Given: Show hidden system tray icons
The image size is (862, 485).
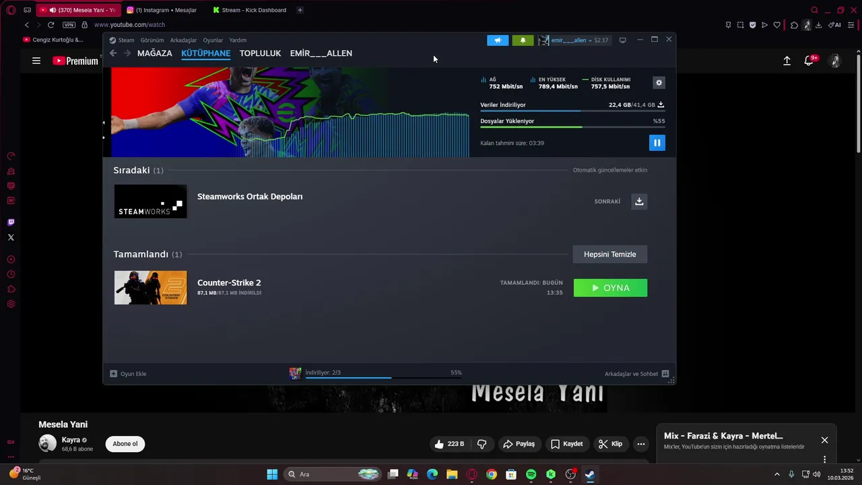Looking at the screenshot, I should (776, 474).
